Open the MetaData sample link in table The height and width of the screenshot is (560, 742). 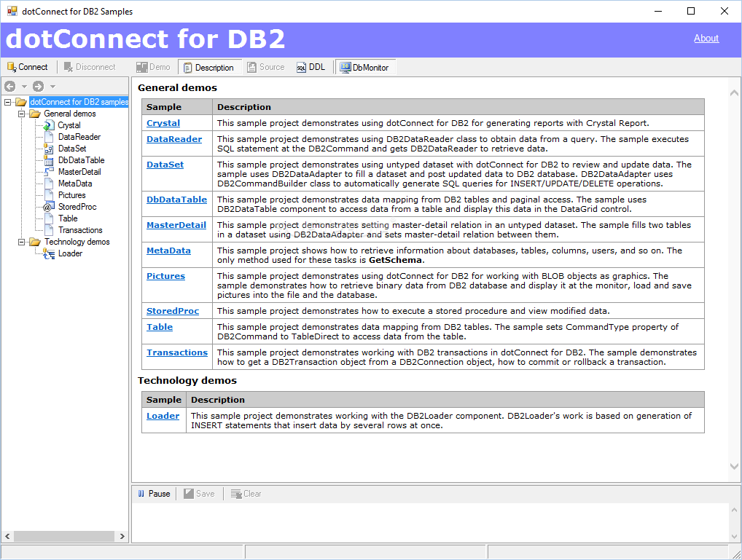coord(168,251)
